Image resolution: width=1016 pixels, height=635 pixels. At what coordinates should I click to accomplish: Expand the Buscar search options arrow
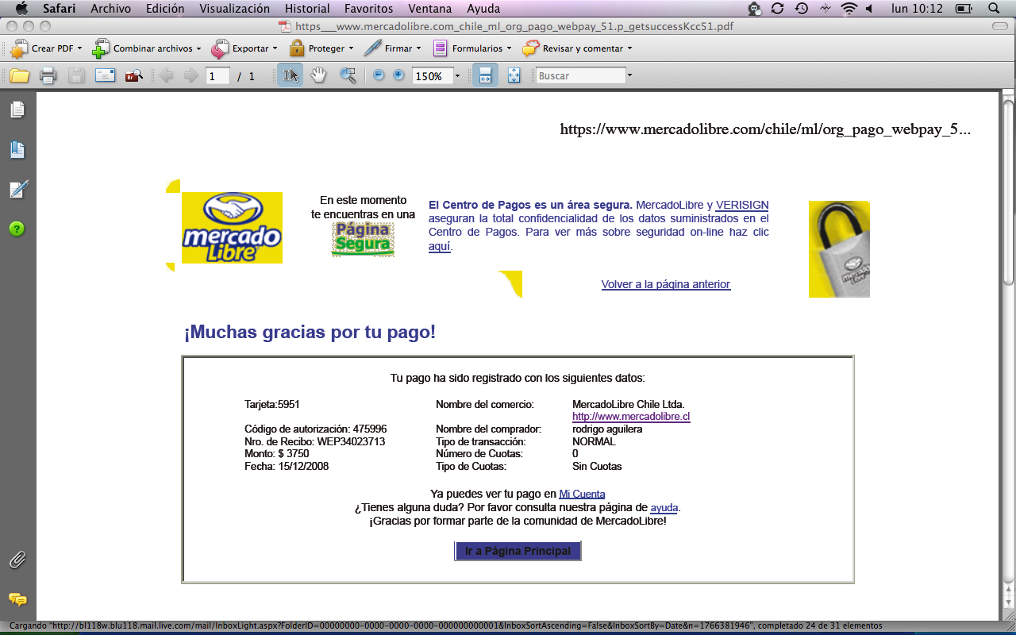[629, 76]
